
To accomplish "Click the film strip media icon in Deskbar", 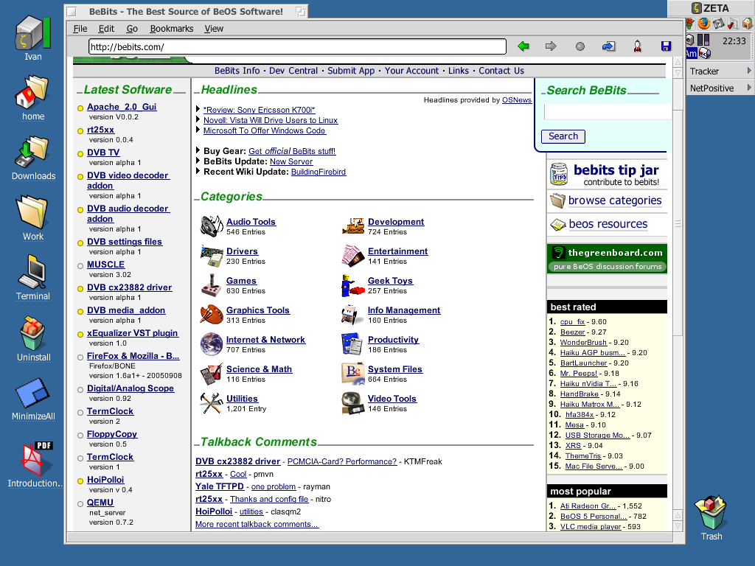I will [718, 23].
